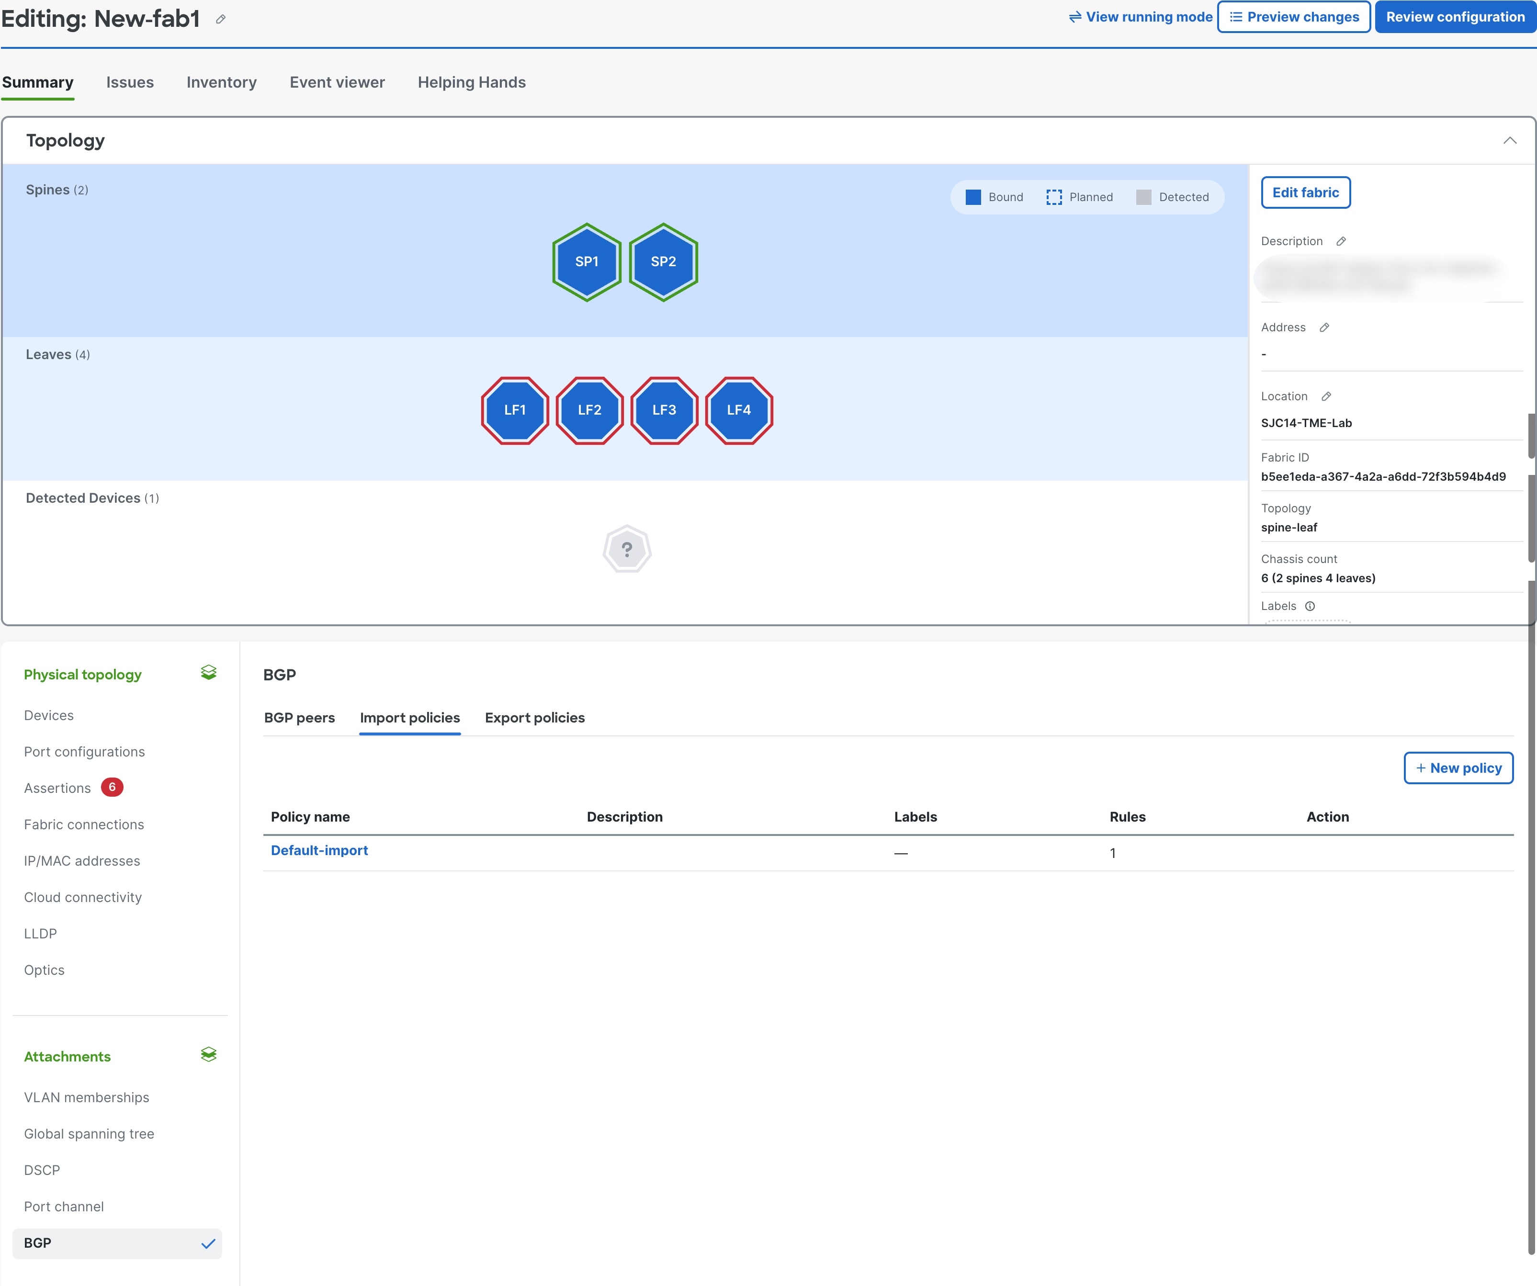This screenshot has height=1286, width=1537.
Task: Open DSCP in the sidebar
Action: coord(42,1170)
